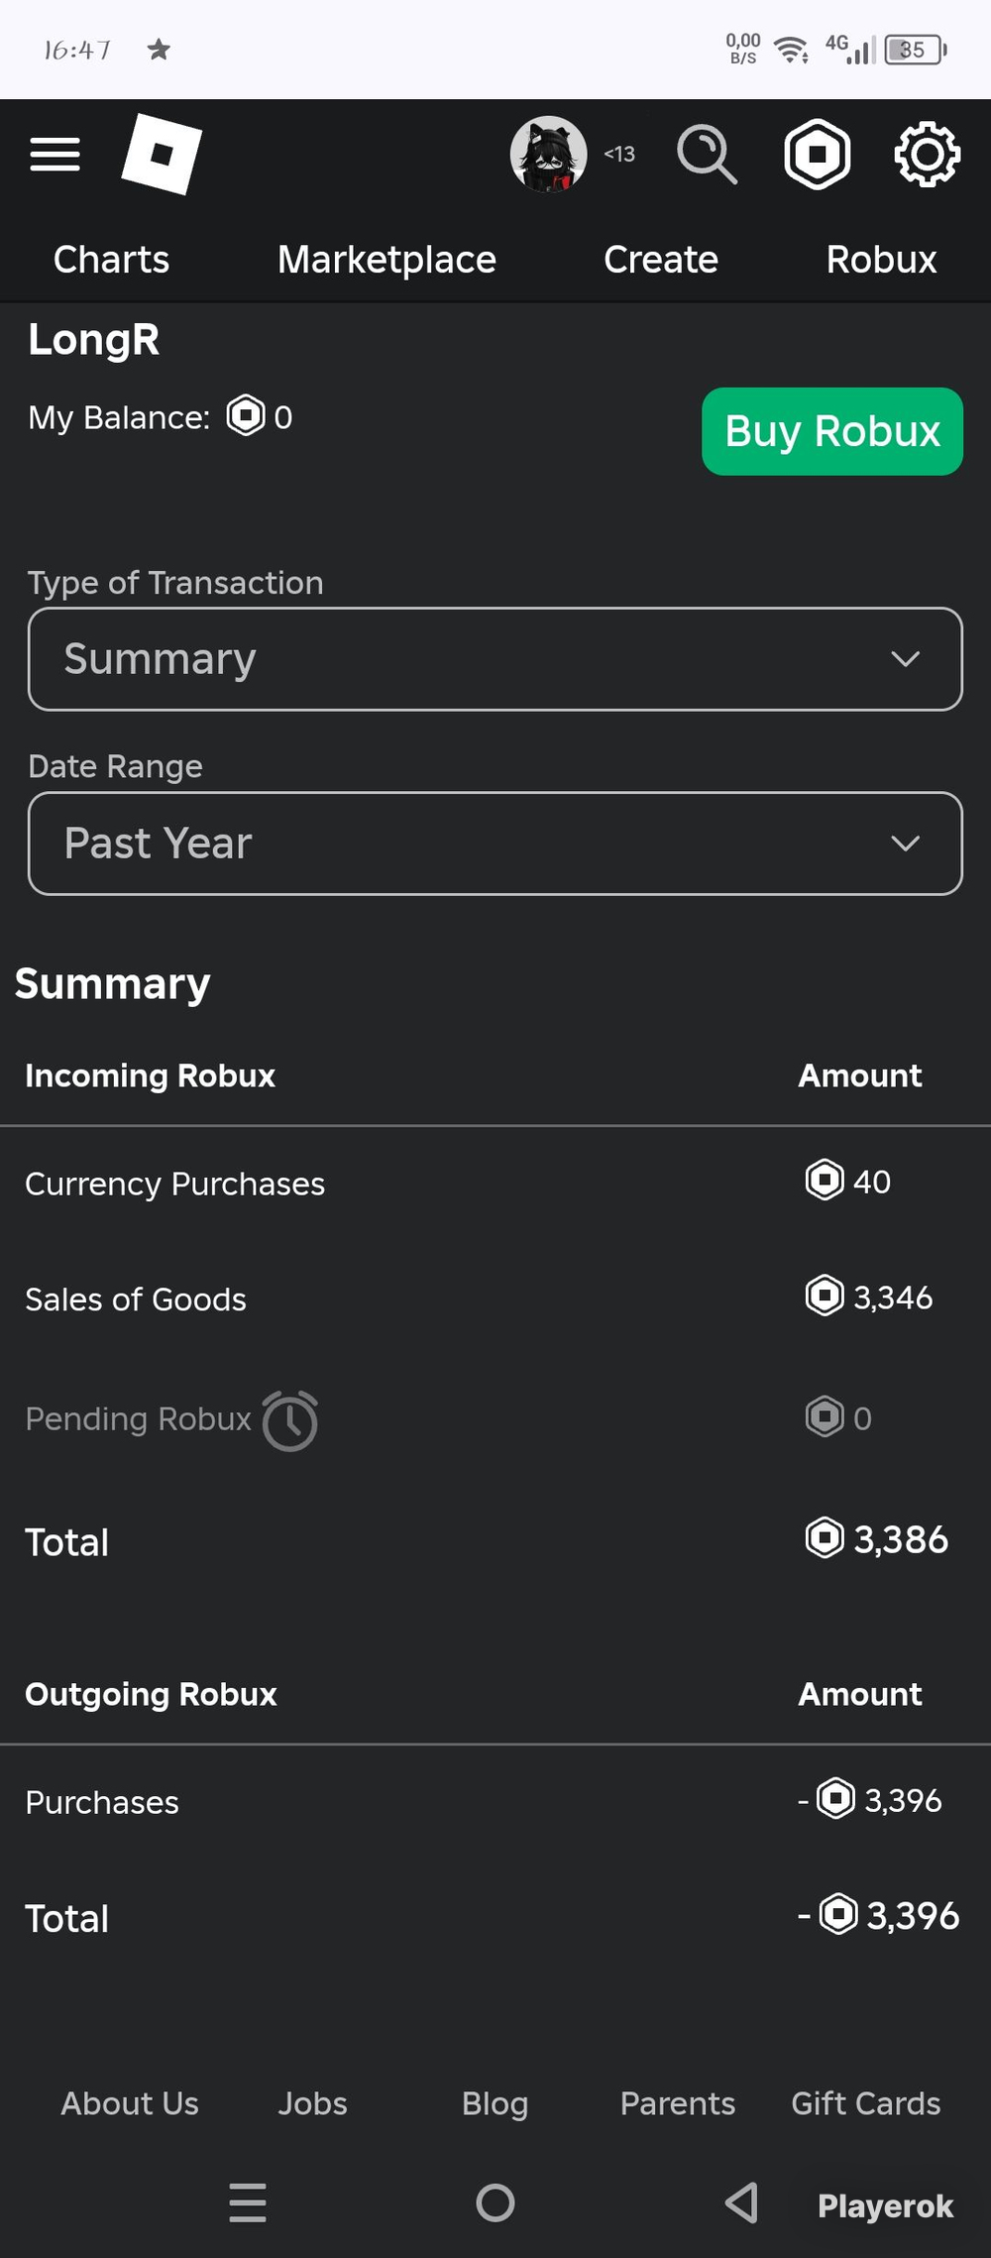Open the settings gear icon
The height and width of the screenshot is (2258, 991).
pyautogui.click(x=927, y=155)
